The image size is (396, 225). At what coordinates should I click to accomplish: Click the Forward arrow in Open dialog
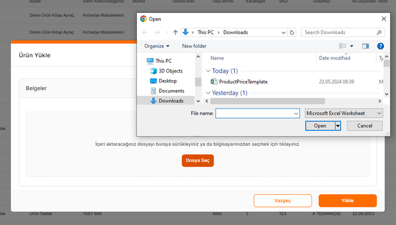[157, 32]
